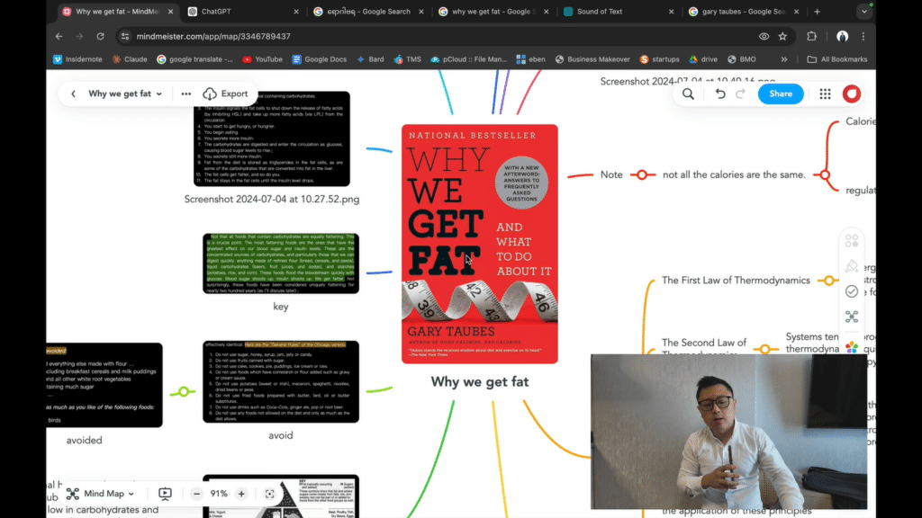Zoom out with the minus button
Image resolution: width=922 pixels, height=518 pixels.
coord(197,494)
